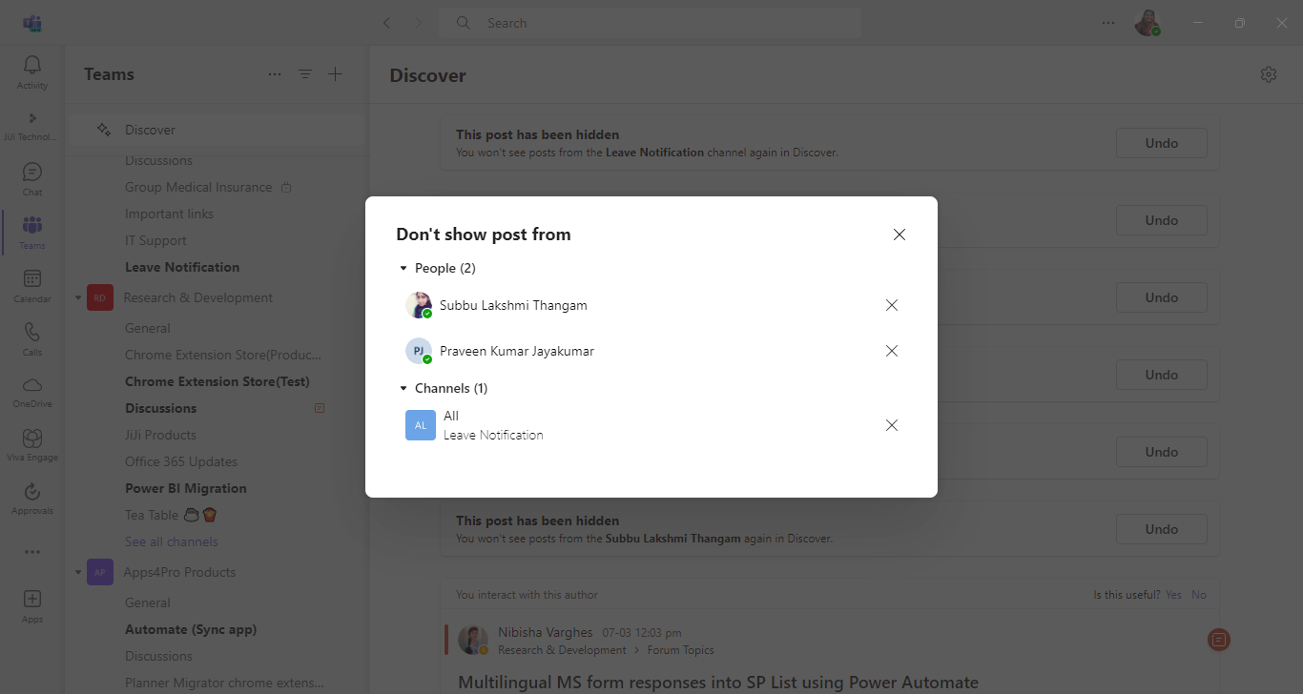Open Viva Engage app
1303x694 pixels.
click(32, 444)
